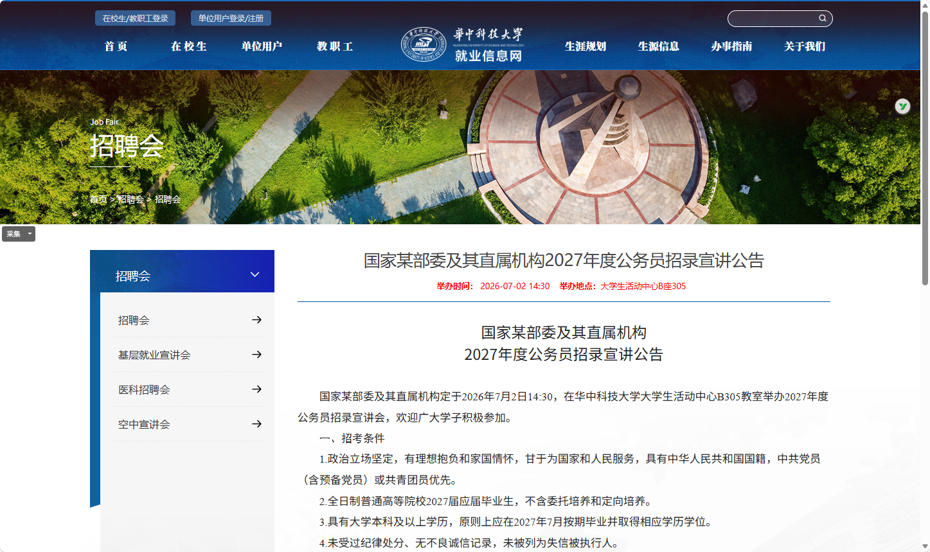Click the HUST university logo emblem

point(424,44)
